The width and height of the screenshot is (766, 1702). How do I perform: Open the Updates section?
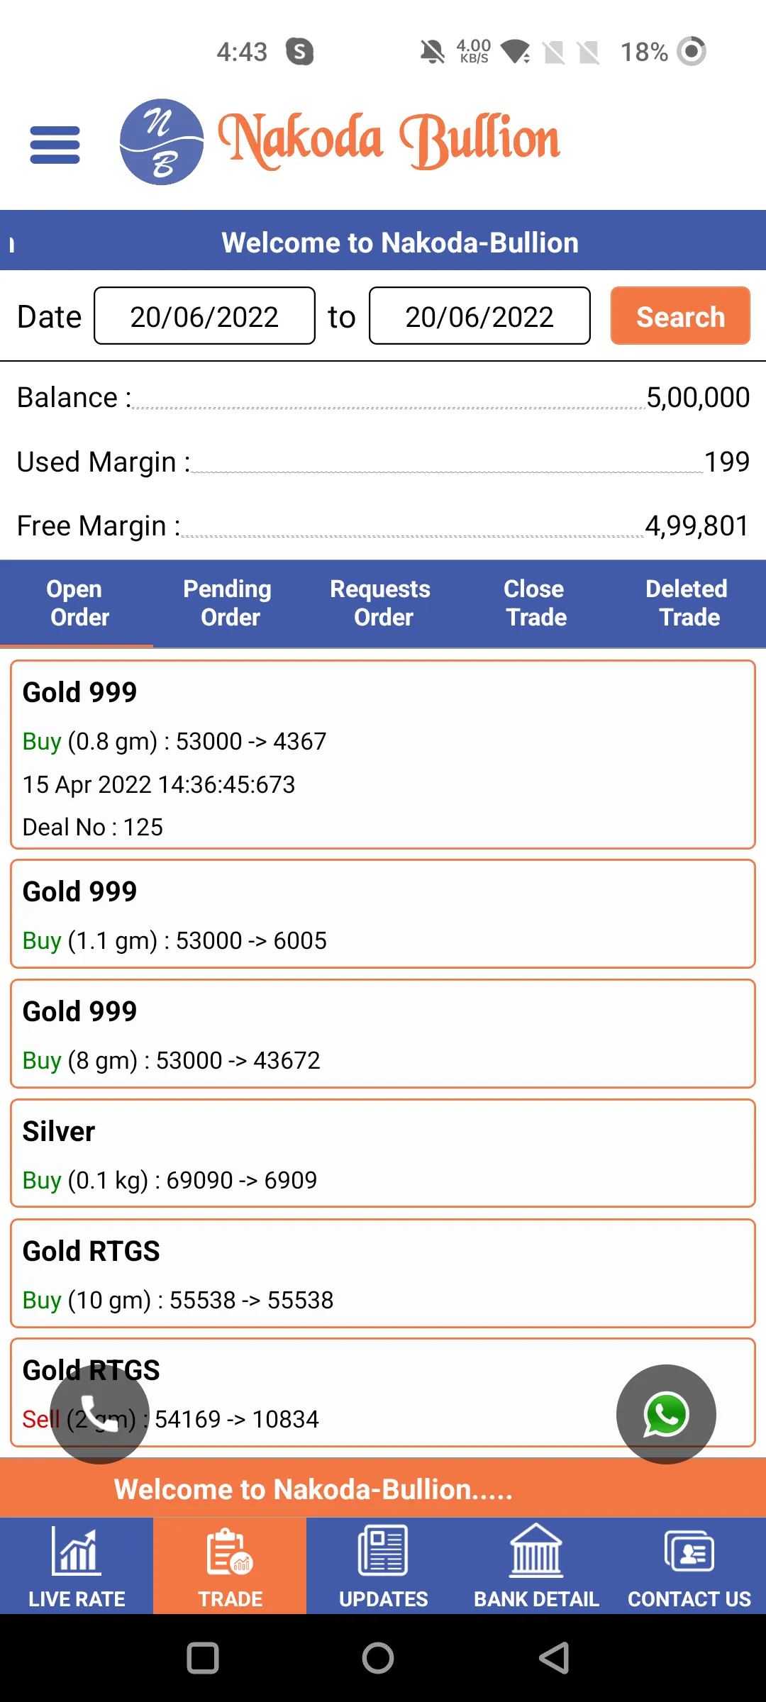tap(383, 1566)
